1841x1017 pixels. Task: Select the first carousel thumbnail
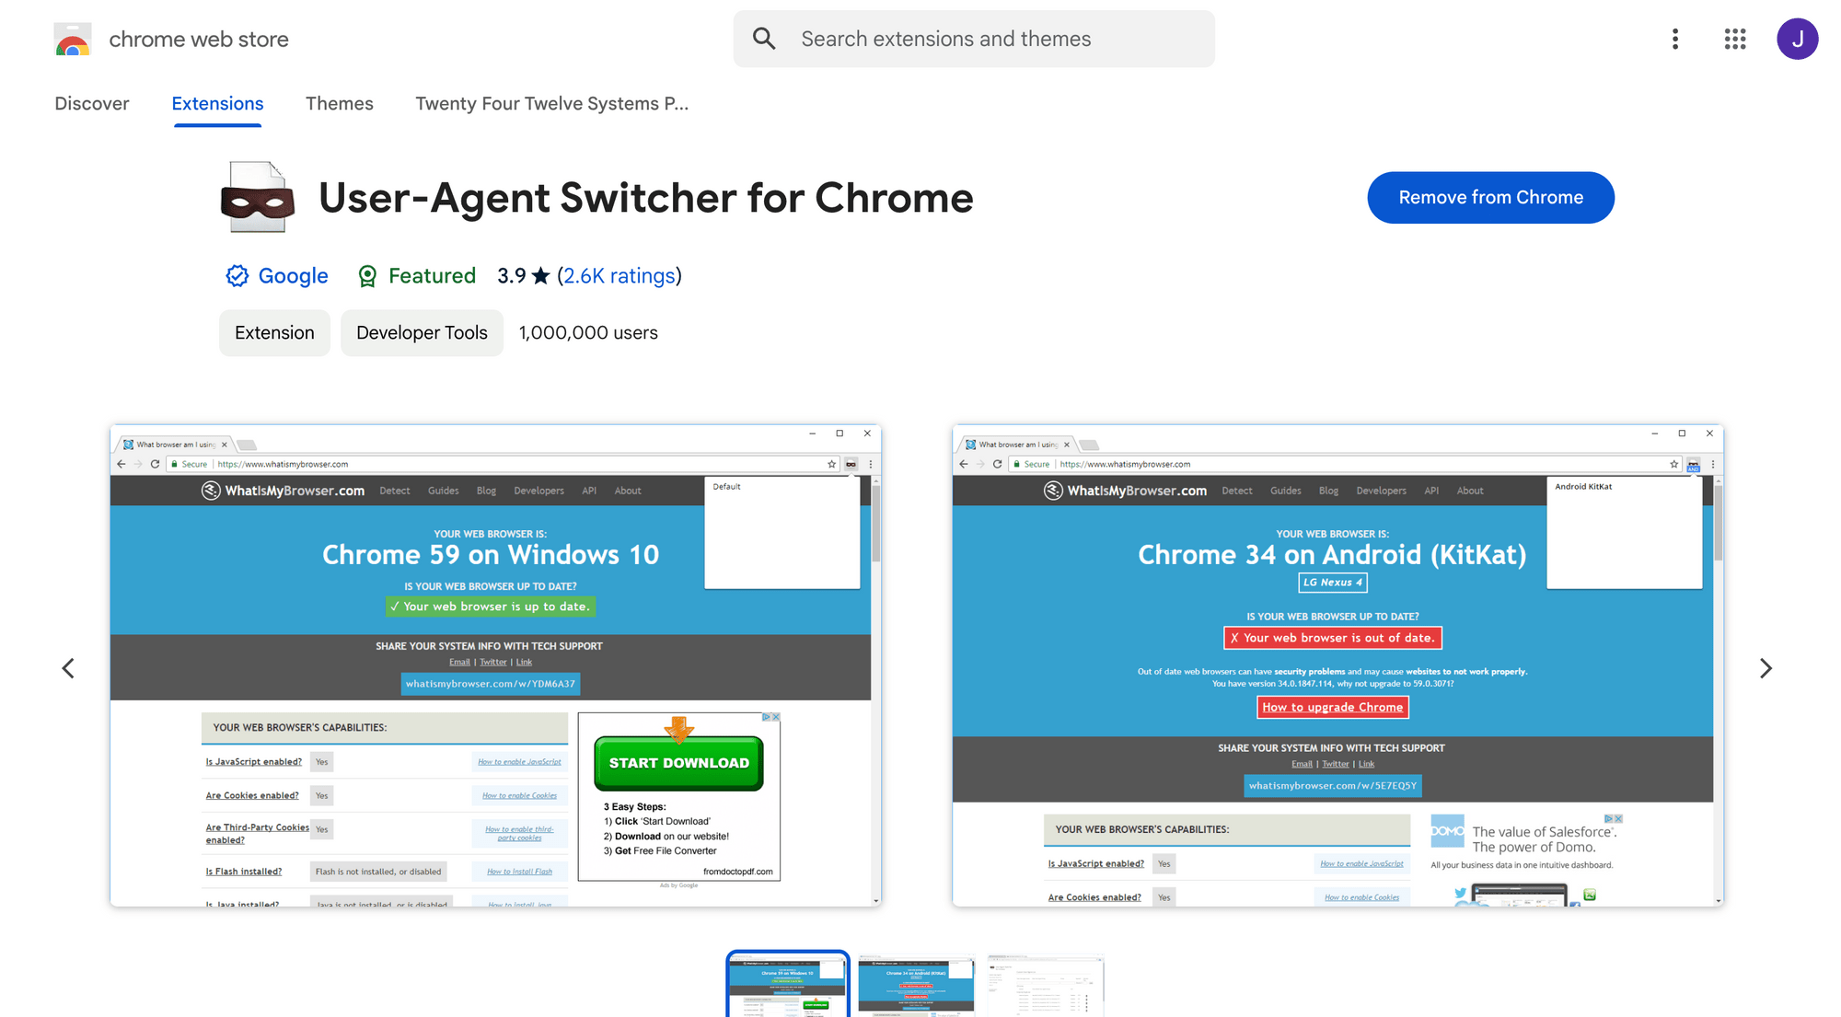[x=788, y=985]
